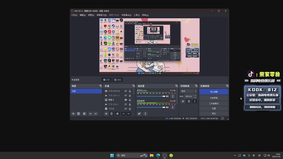The height and width of the screenshot is (159, 283).
Task: Pop out the 场景 dock panel
Action: click(x=100, y=86)
